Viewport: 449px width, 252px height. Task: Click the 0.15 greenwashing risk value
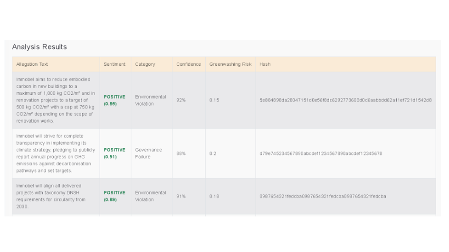pos(214,100)
